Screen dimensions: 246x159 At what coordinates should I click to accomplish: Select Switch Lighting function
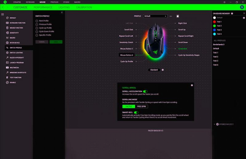[x=14, y=53]
